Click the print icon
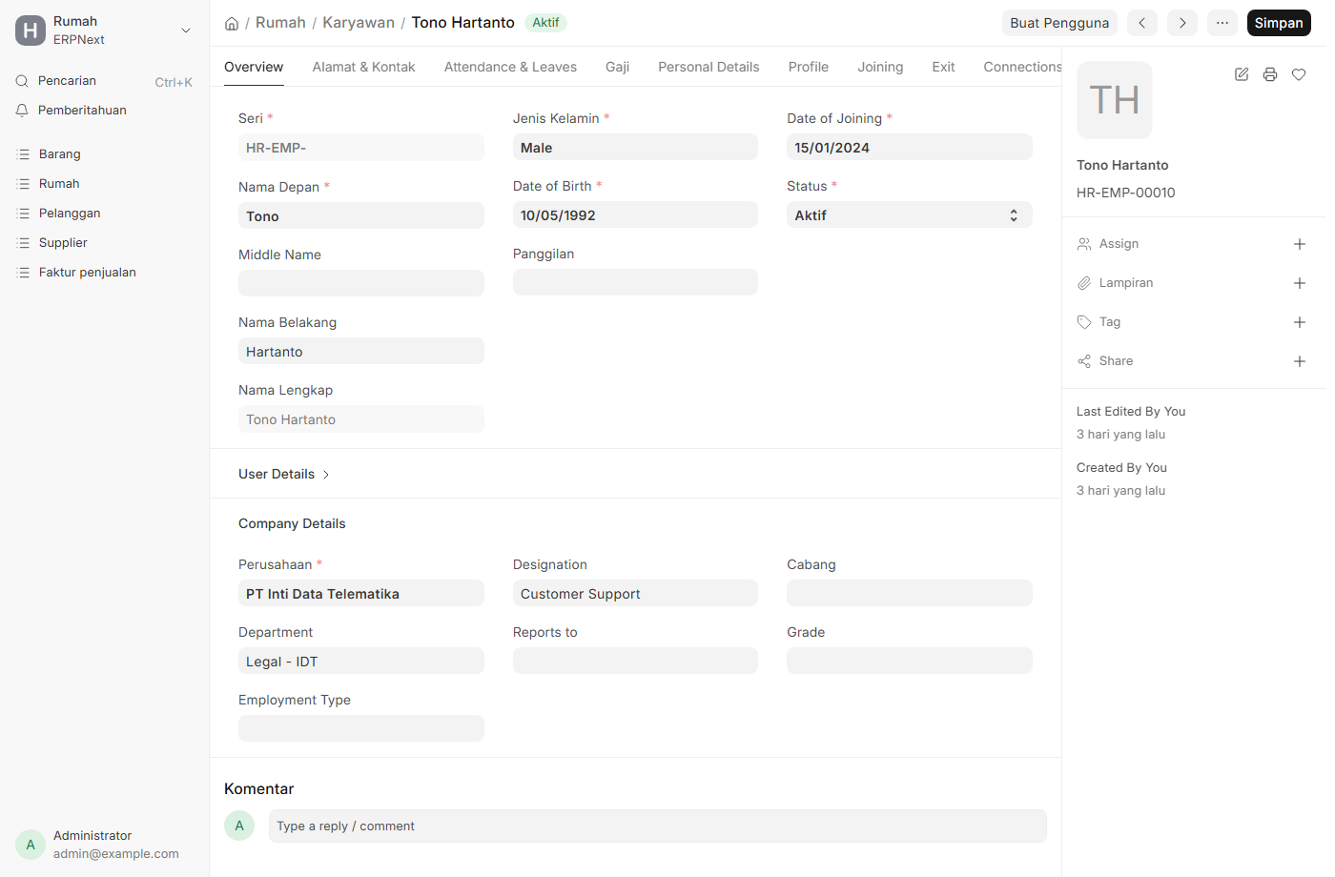This screenshot has height=877, width=1335. (x=1270, y=74)
